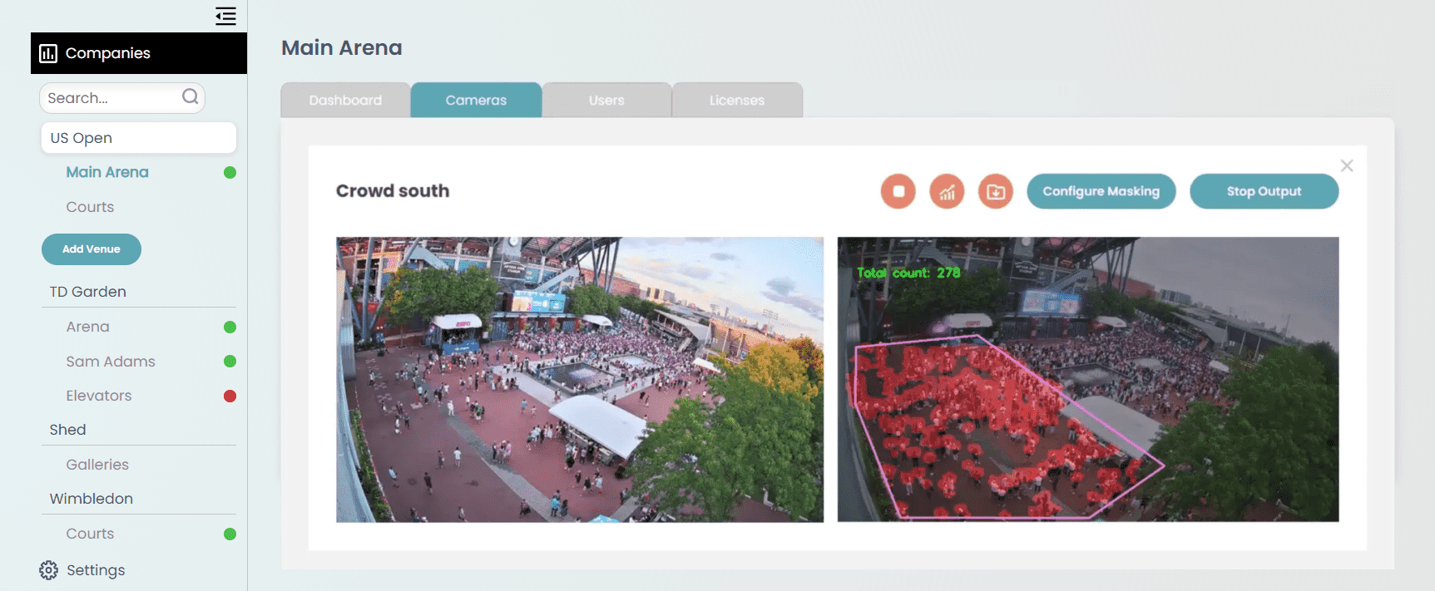Click the Crowd south camera title
Image resolution: width=1435 pixels, height=591 pixels.
pos(393,191)
